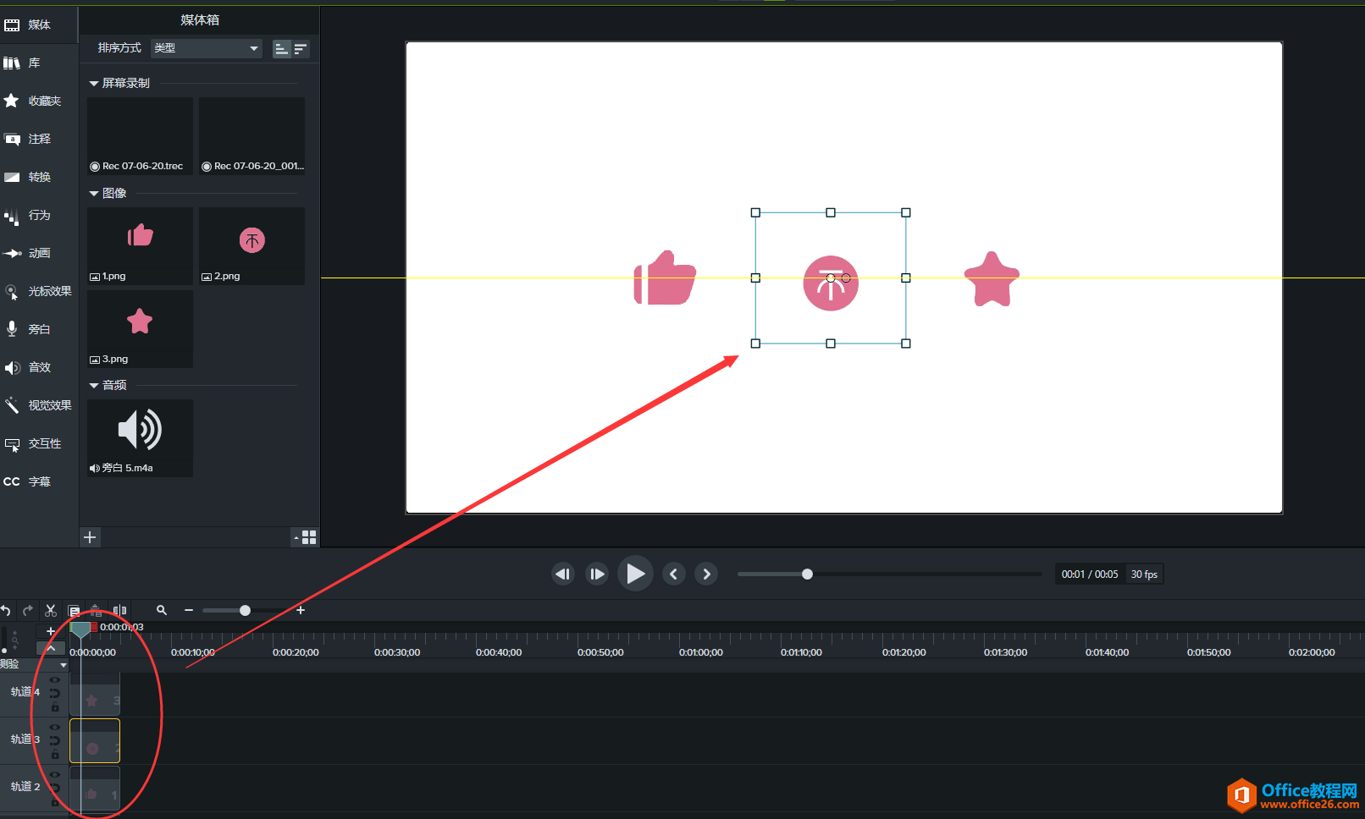Paste clip using timeline toolbar icon
1365x819 pixels.
(96, 610)
